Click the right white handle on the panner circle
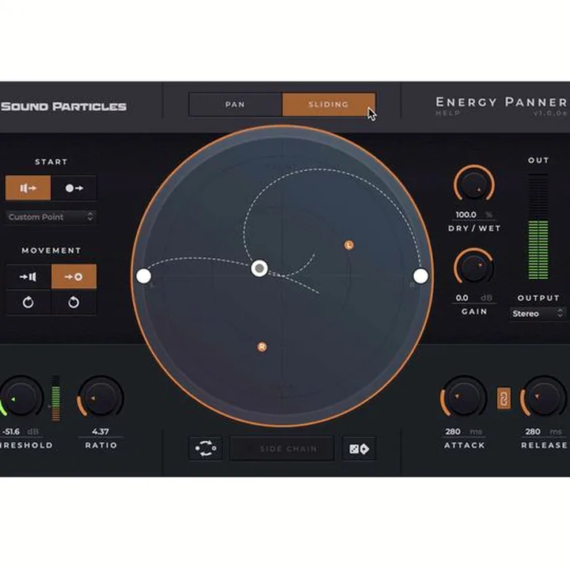 coord(420,276)
